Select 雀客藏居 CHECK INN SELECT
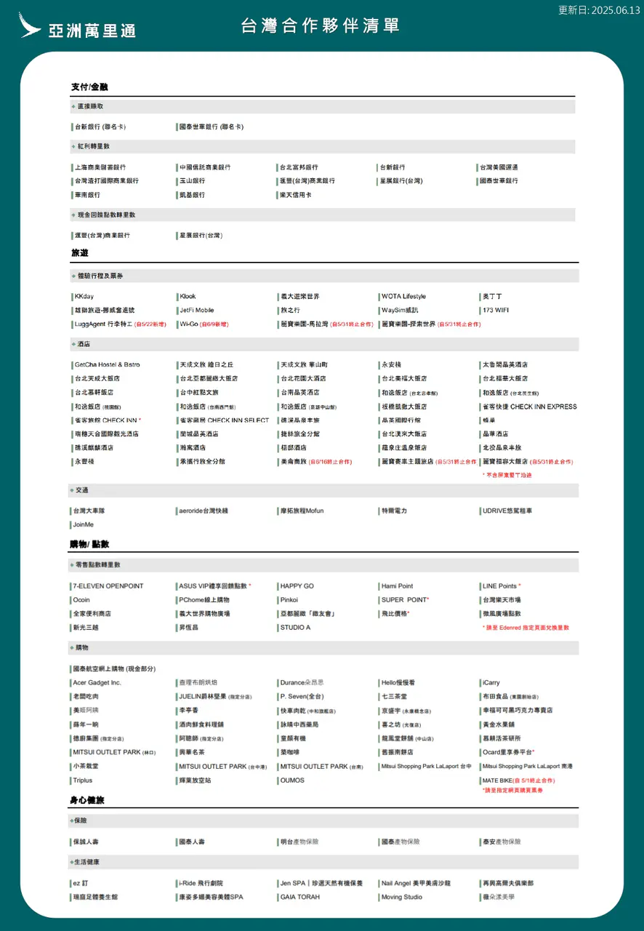Screen dimensions: 644x931 [x=225, y=420]
